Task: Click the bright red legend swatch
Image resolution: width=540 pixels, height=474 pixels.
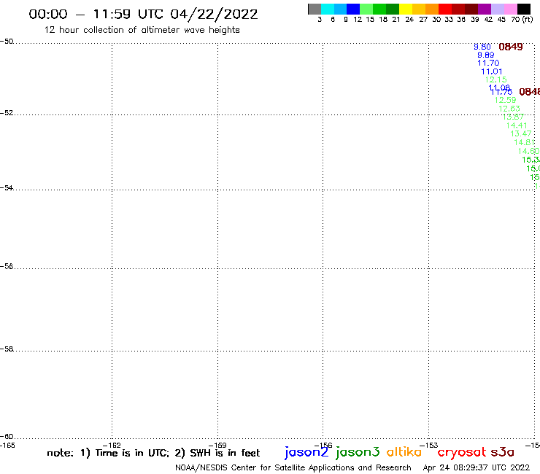Action: (x=445, y=9)
